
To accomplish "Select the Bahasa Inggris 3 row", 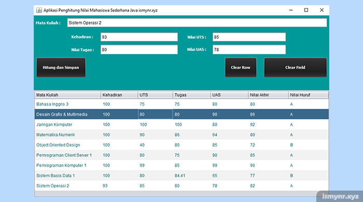I will pos(181,104).
